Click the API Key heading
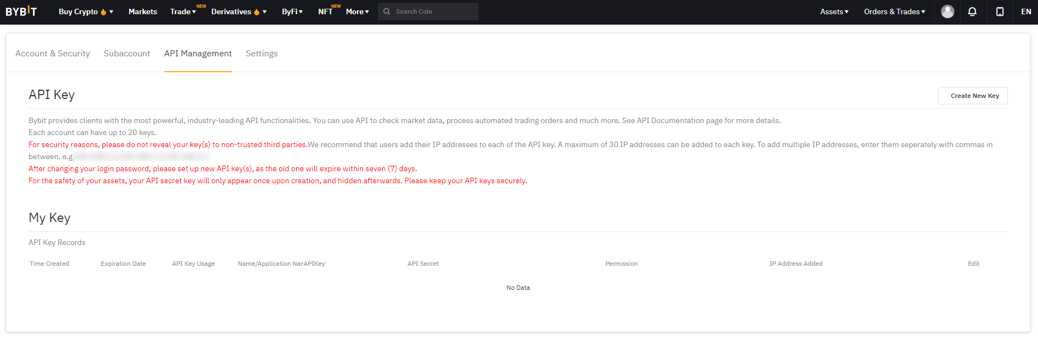The width and height of the screenshot is (1038, 350). pos(51,95)
